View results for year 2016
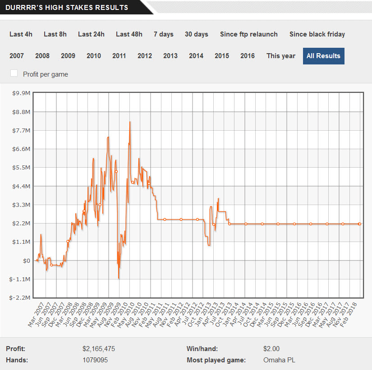 (x=248, y=56)
